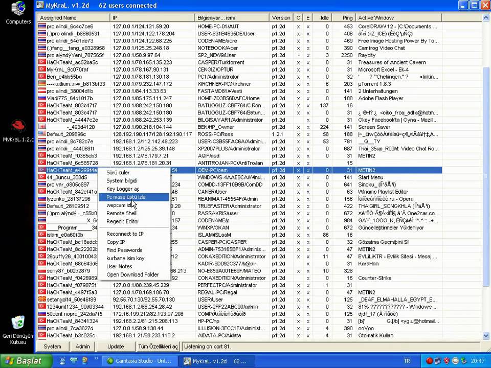Image resolution: width=491 pixels, height=368 pixels.
Task: Sort by the Ping column header
Action: [344, 18]
